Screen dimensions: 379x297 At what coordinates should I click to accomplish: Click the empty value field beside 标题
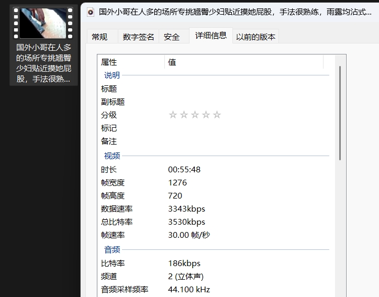tap(247, 89)
